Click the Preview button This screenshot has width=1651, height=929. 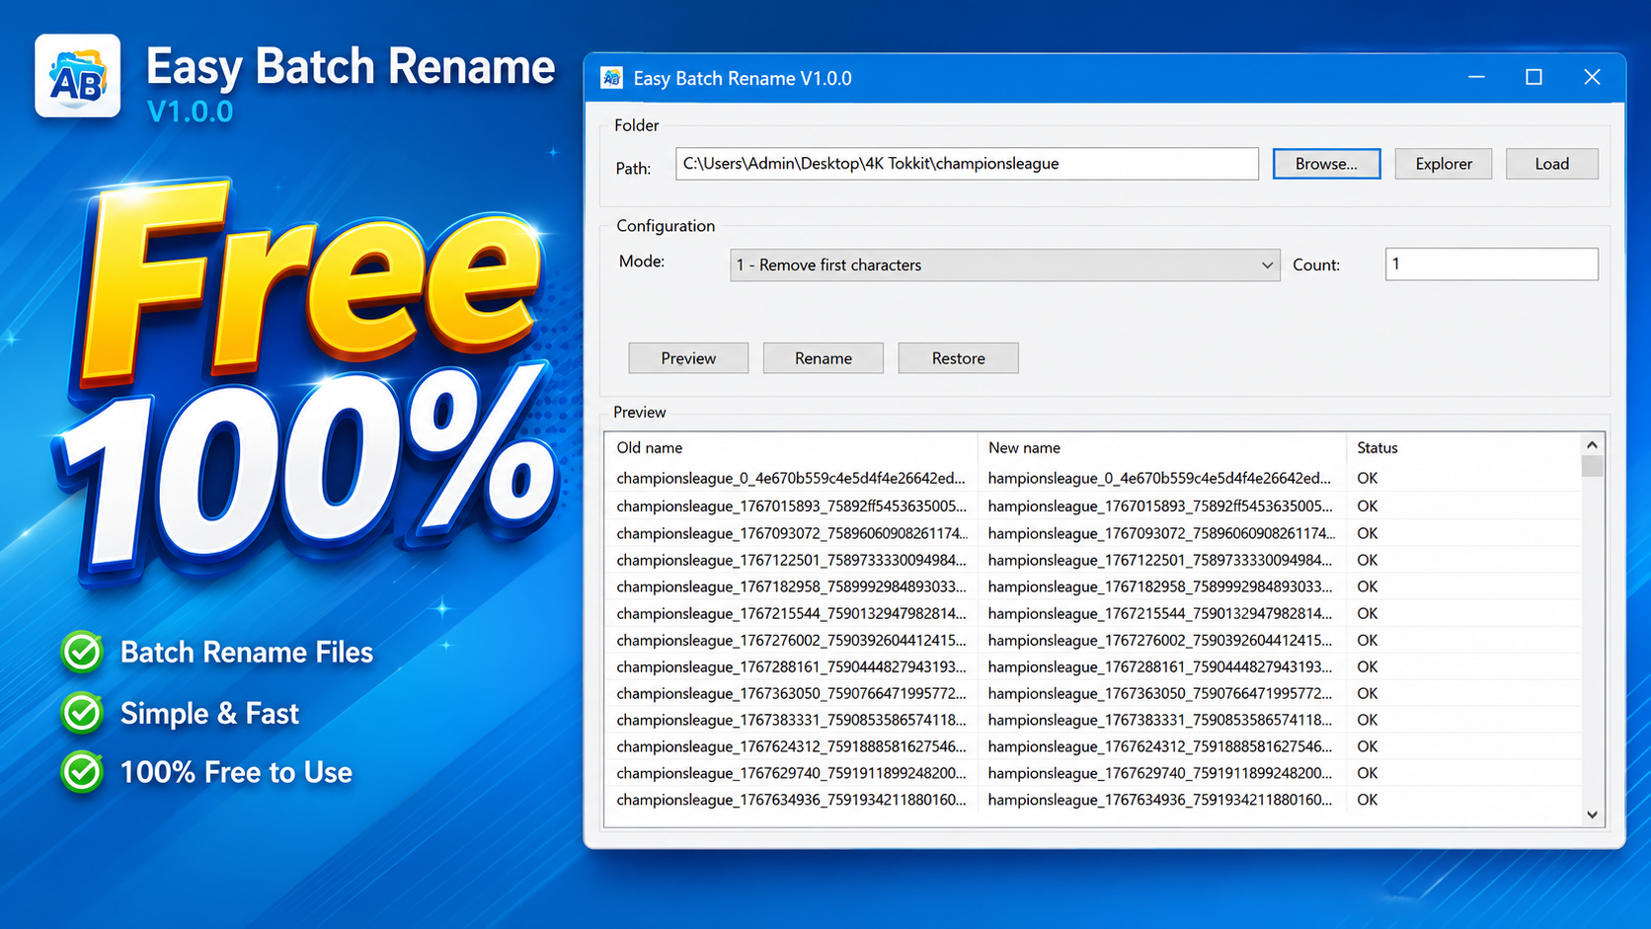click(688, 358)
